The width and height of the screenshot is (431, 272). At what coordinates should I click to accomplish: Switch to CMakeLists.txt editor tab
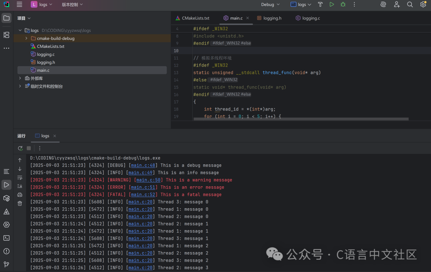pos(192,18)
